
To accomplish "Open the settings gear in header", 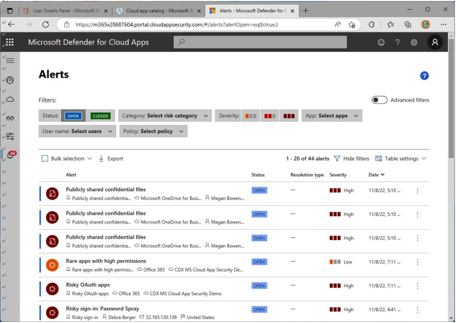I will click(414, 42).
